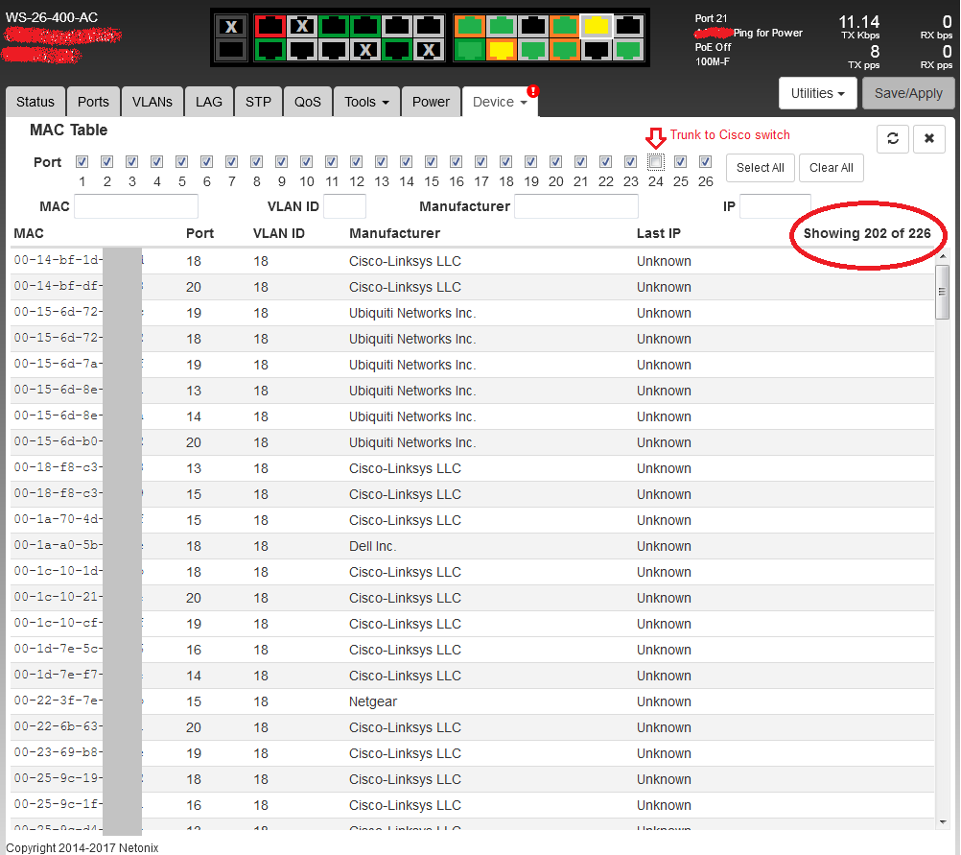Toggle the port 26 checkbox
Viewport: 961px width, 855px height.
click(x=706, y=162)
